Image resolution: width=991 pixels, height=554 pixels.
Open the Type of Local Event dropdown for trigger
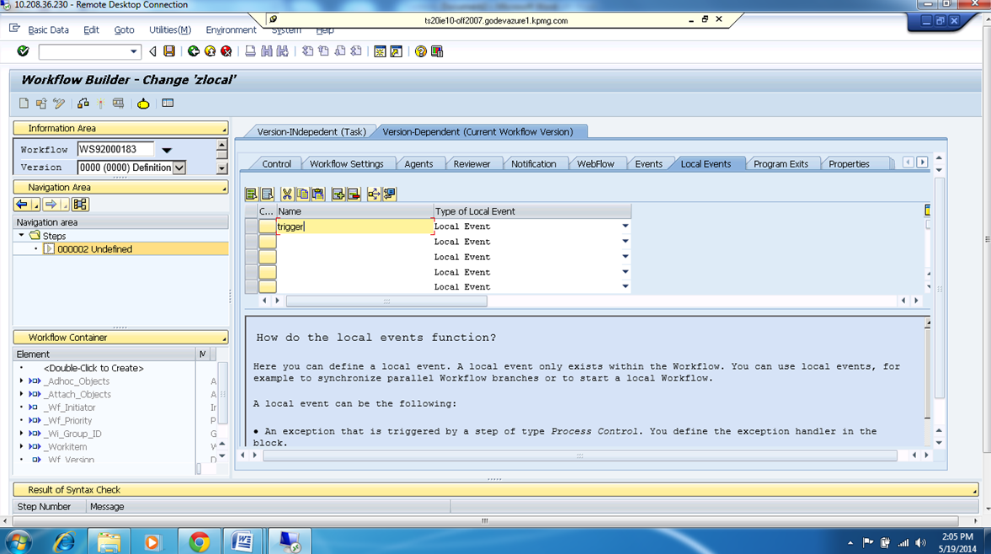(625, 226)
